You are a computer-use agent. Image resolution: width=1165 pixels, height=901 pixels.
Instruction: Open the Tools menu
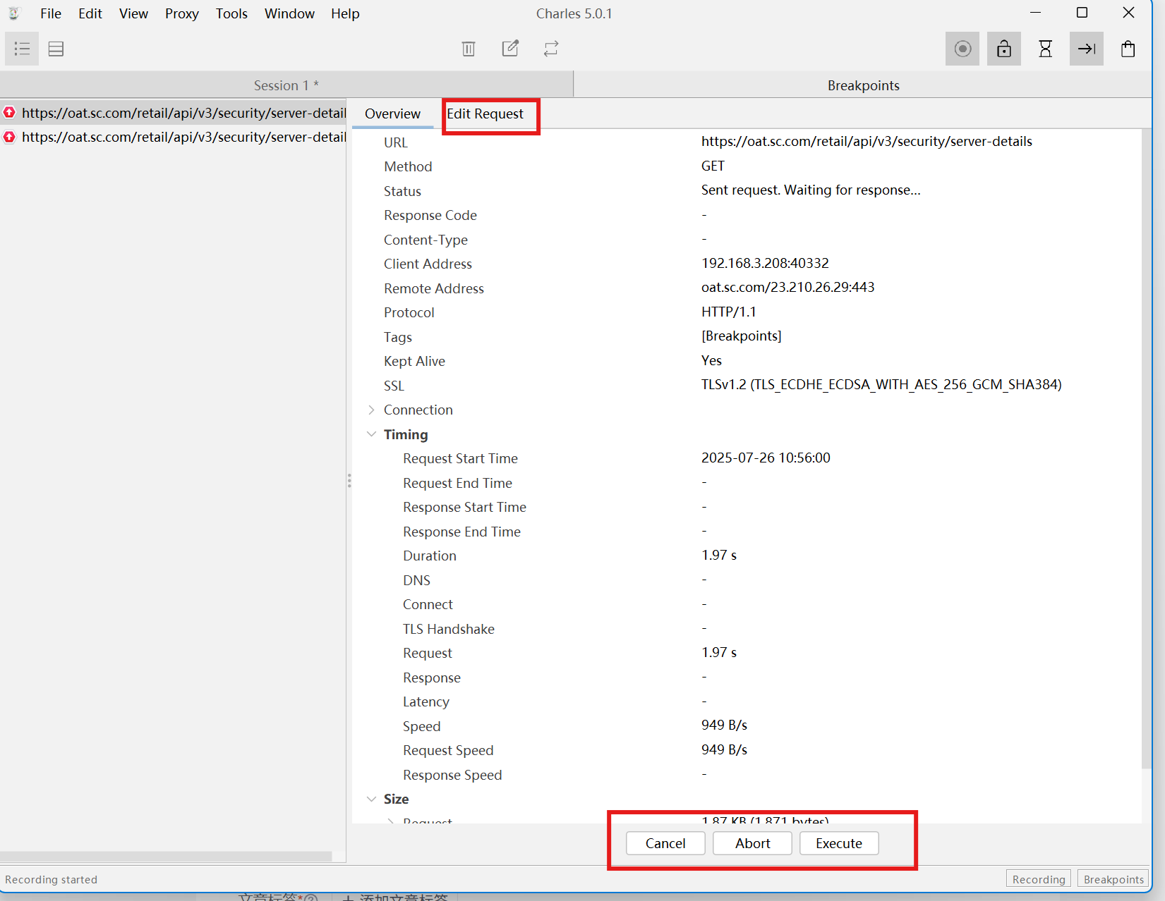click(x=231, y=13)
